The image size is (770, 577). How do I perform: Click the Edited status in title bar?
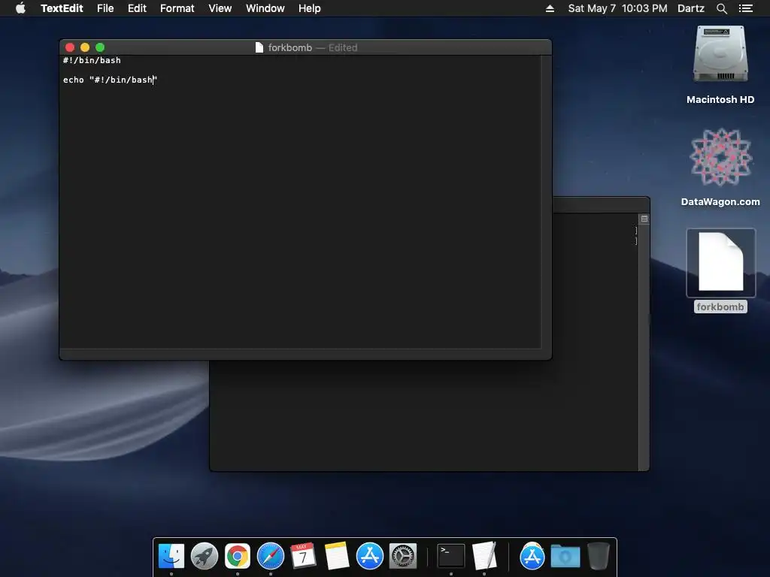click(x=343, y=47)
